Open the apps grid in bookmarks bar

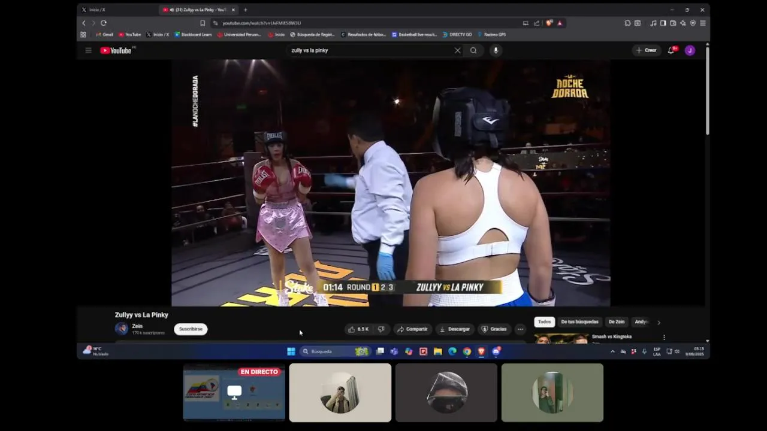pos(83,35)
